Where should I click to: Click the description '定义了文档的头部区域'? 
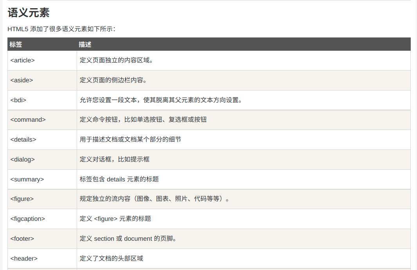pyautogui.click(x=111, y=259)
